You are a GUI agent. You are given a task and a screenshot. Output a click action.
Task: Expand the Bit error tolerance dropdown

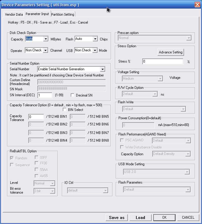[x=52, y=191]
